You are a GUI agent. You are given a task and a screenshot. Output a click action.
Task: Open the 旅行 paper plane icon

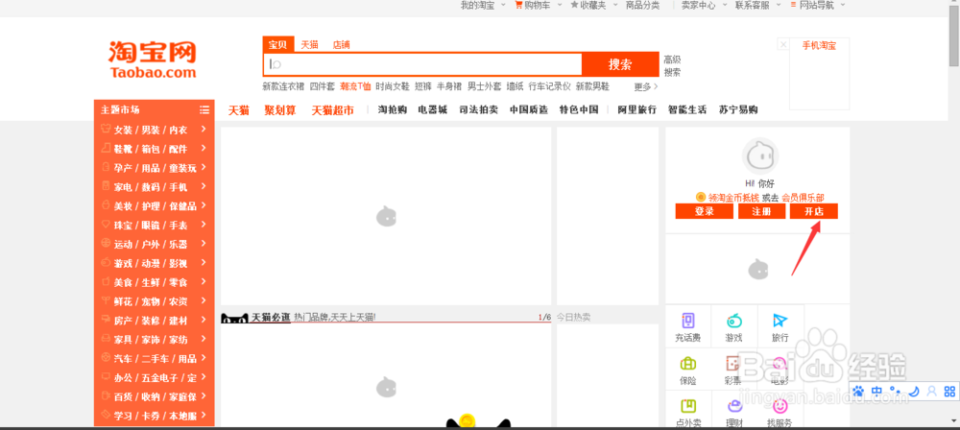[780, 321]
